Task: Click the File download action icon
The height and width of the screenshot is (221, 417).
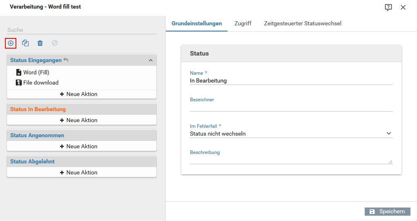Action: 19,83
